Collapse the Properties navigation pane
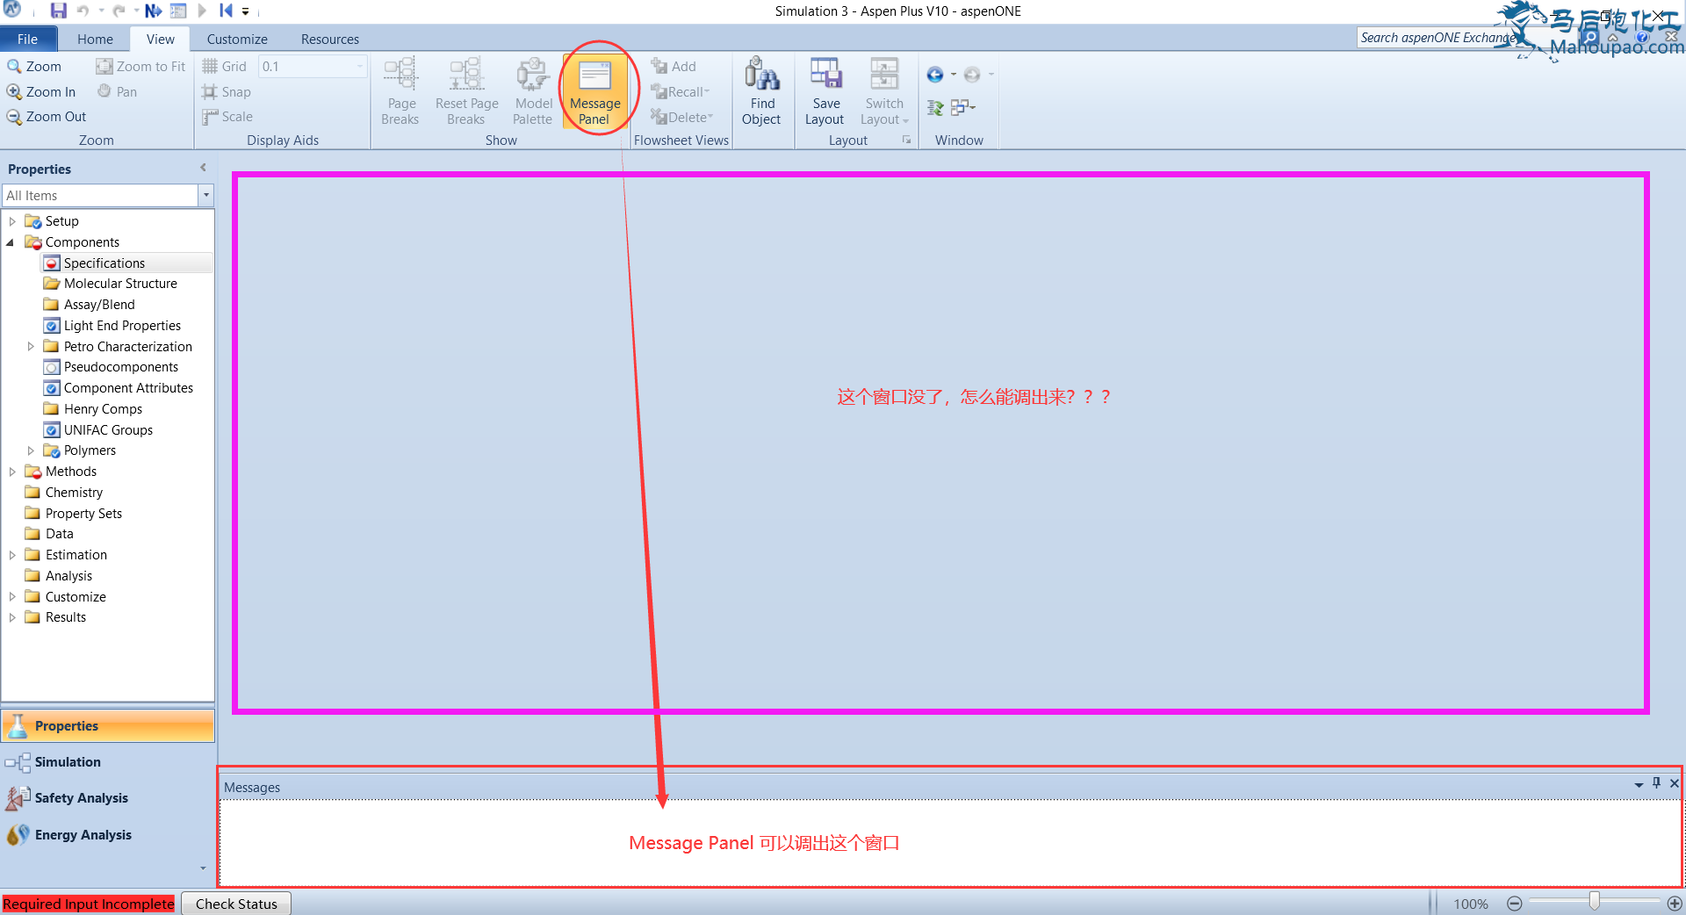This screenshot has width=1686, height=915. (203, 168)
